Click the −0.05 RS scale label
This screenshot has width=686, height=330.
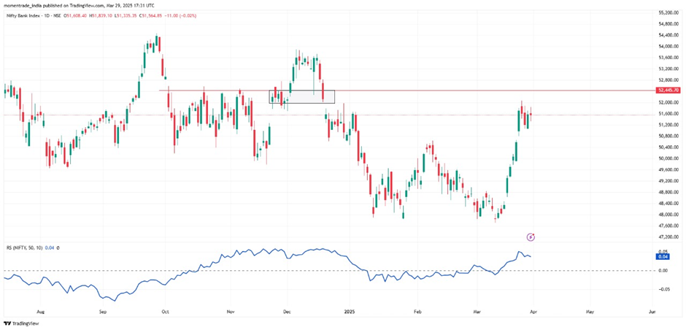click(x=663, y=289)
